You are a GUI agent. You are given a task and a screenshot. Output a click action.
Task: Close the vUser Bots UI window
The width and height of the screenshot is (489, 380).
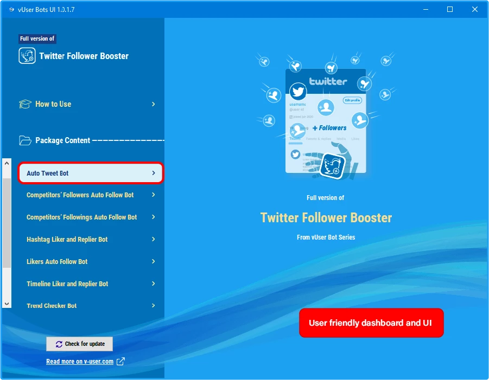pos(475,9)
